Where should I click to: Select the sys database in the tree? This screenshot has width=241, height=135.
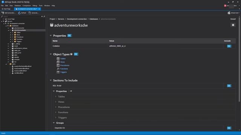[x=15, y=62]
